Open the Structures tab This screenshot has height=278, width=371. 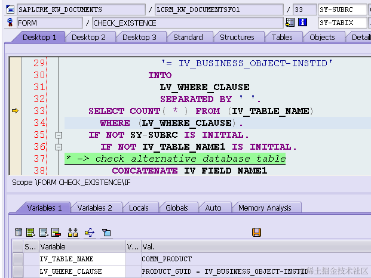pos(237,38)
